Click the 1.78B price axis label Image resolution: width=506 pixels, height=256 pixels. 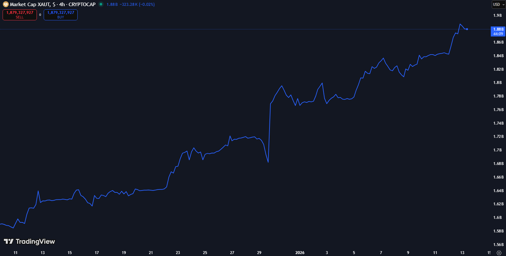(498, 96)
